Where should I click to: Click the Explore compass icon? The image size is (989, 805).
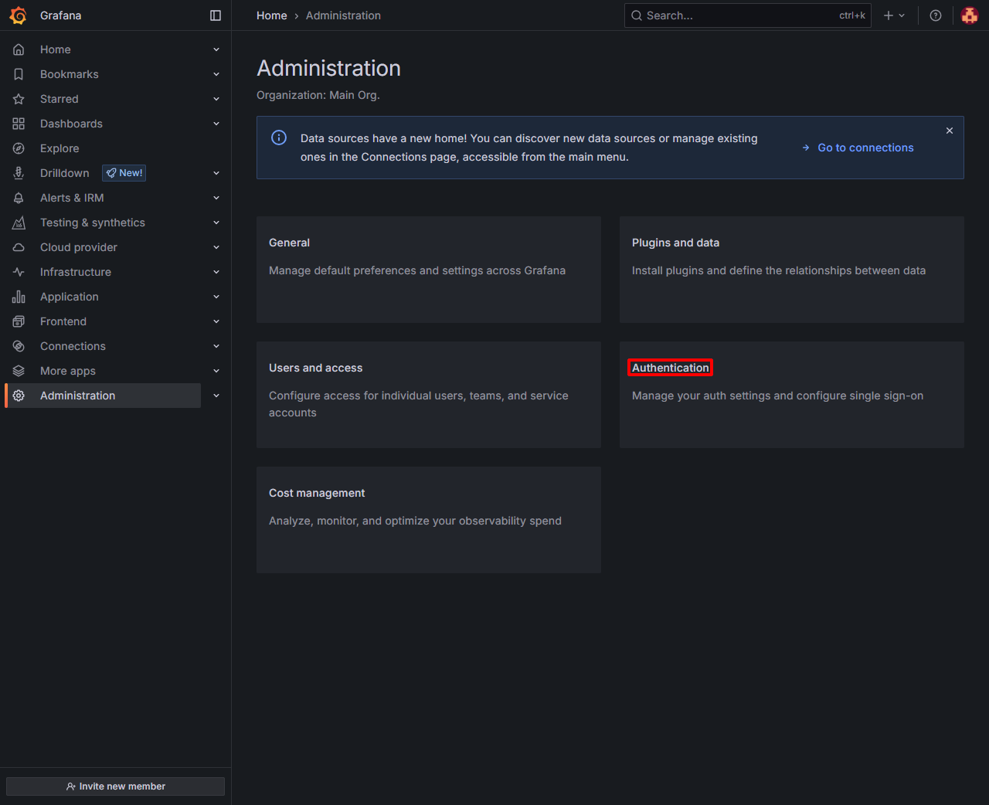pos(19,148)
